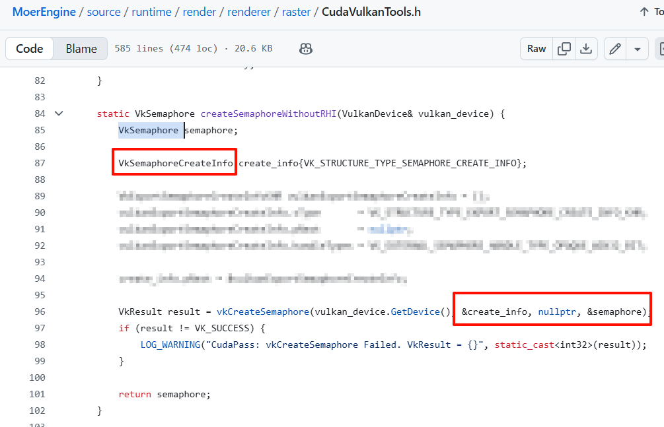The width and height of the screenshot is (664, 427).
Task: Open more edit options dropdown arrow
Action: [637, 49]
